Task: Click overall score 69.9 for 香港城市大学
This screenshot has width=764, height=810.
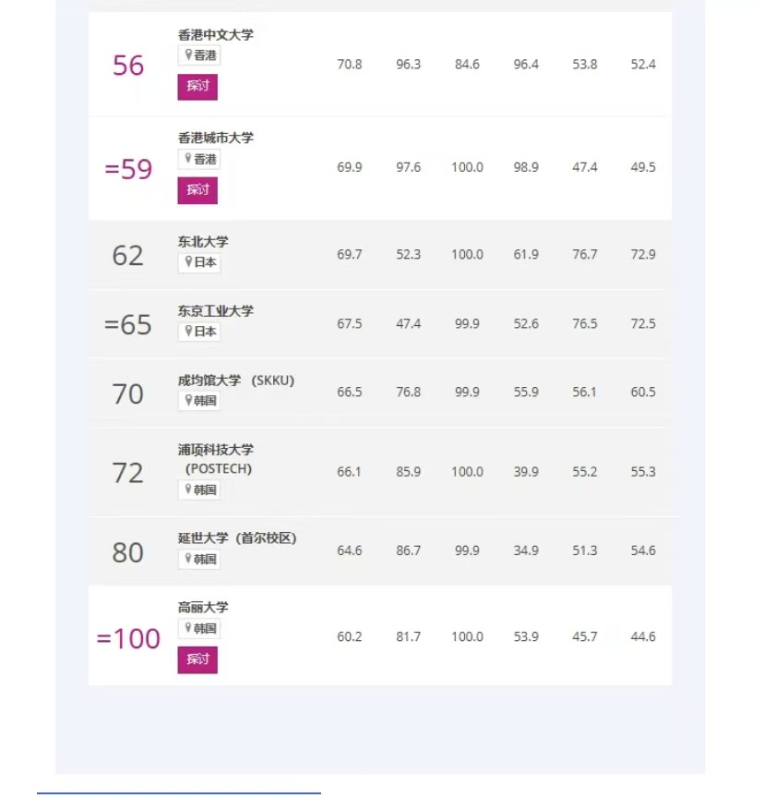Action: tap(350, 167)
